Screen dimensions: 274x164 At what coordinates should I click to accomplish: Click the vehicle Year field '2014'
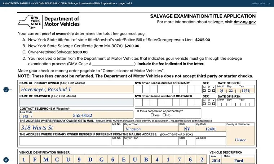coord(216,159)
